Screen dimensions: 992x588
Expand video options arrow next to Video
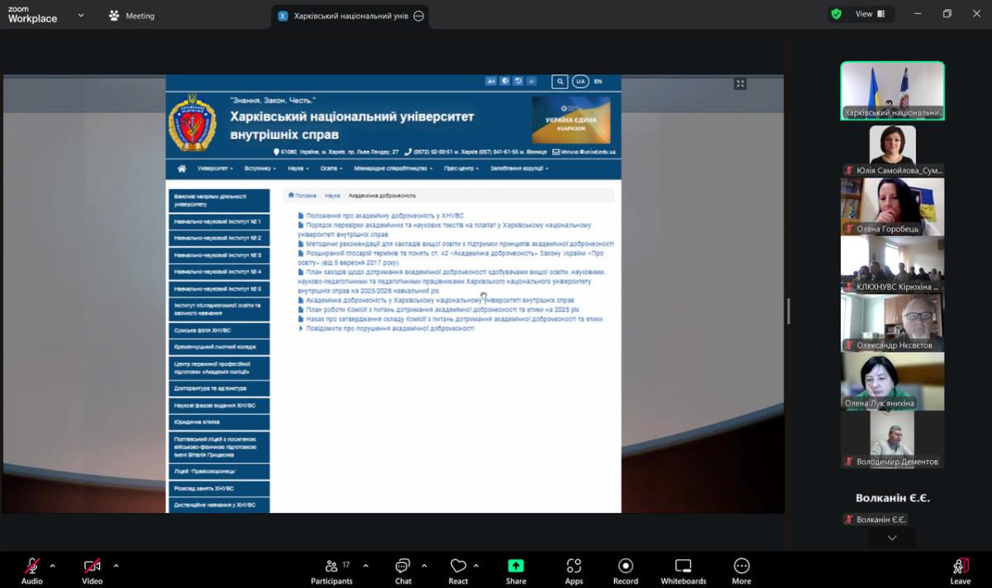pos(116,566)
